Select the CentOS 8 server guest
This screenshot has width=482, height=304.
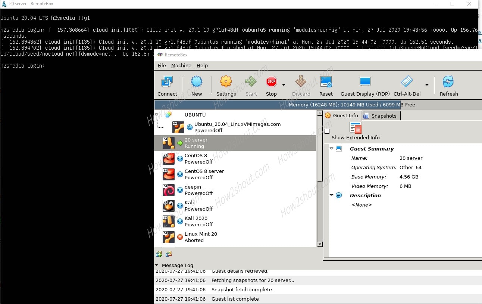pyautogui.click(x=235, y=174)
